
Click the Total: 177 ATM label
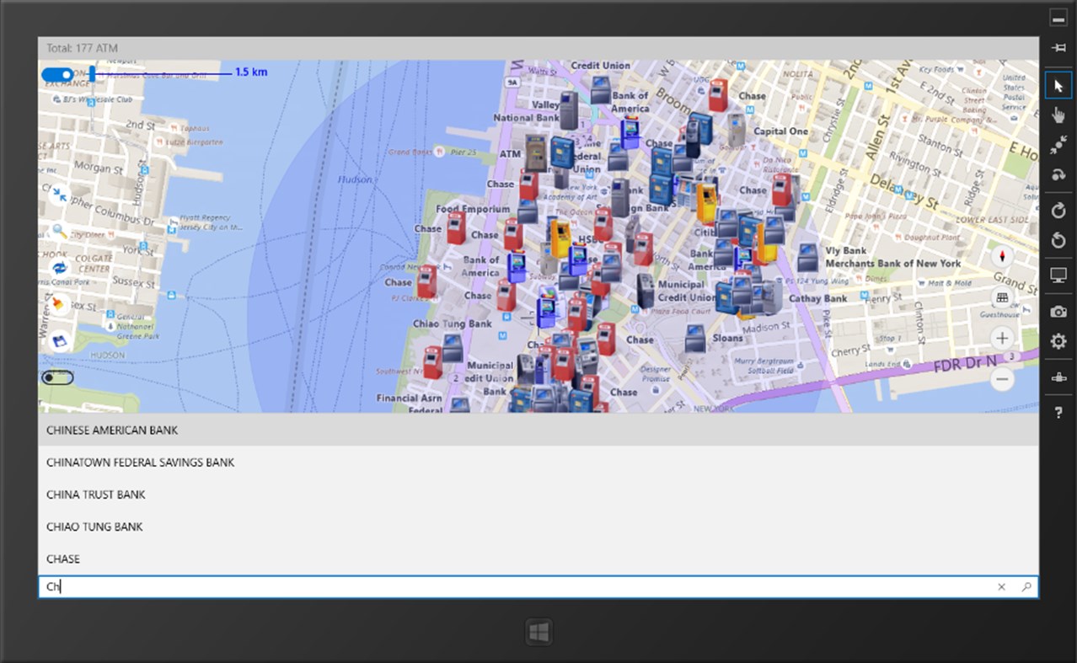(x=82, y=48)
